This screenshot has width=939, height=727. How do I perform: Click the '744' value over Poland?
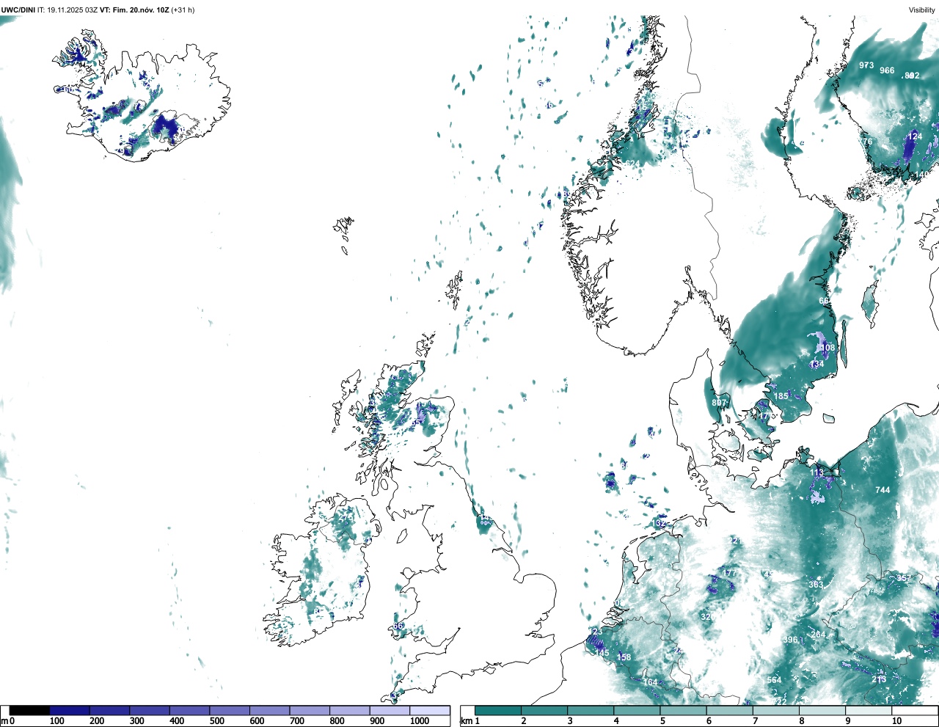pyautogui.click(x=883, y=490)
